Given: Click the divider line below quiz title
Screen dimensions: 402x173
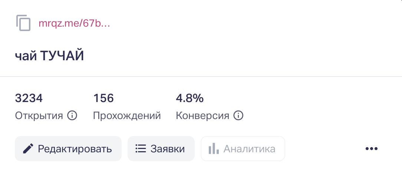Looking at the screenshot, I should click(x=201, y=77).
